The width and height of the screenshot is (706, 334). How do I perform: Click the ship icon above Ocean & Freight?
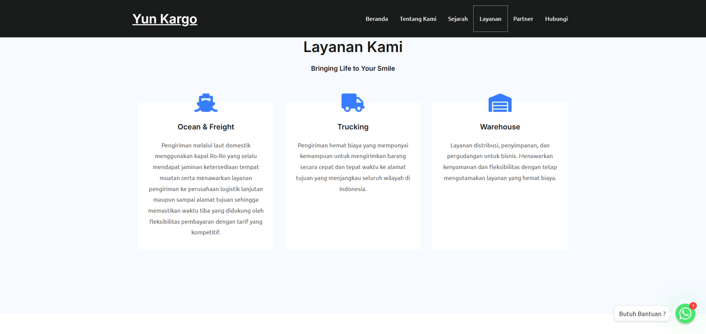pyautogui.click(x=206, y=103)
